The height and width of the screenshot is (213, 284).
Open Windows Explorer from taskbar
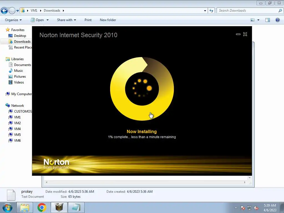(25, 207)
